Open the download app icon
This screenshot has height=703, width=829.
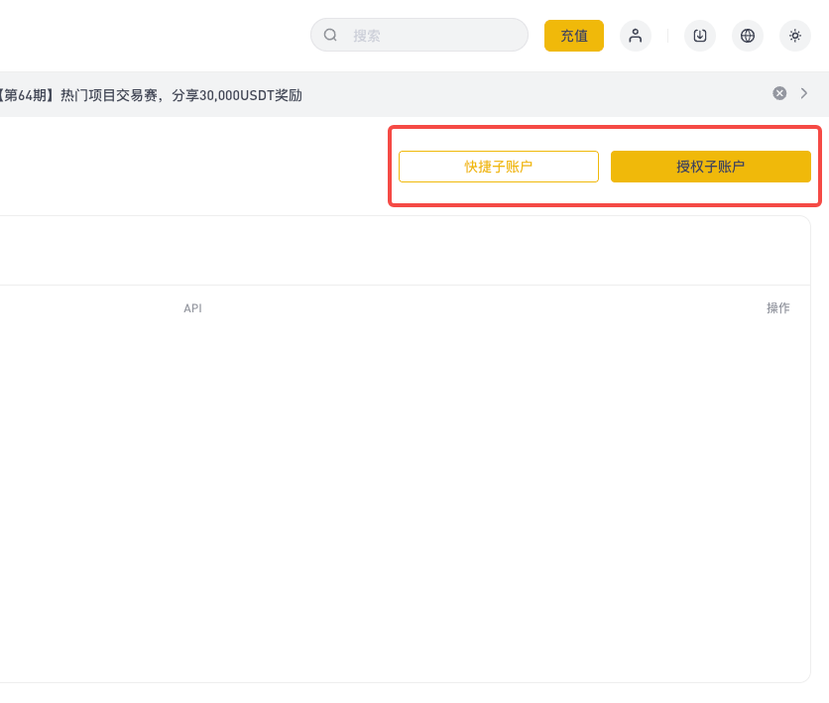click(700, 36)
